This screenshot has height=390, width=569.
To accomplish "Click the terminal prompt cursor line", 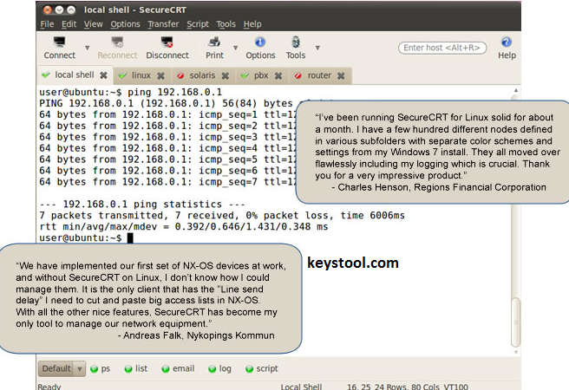I will coord(87,237).
